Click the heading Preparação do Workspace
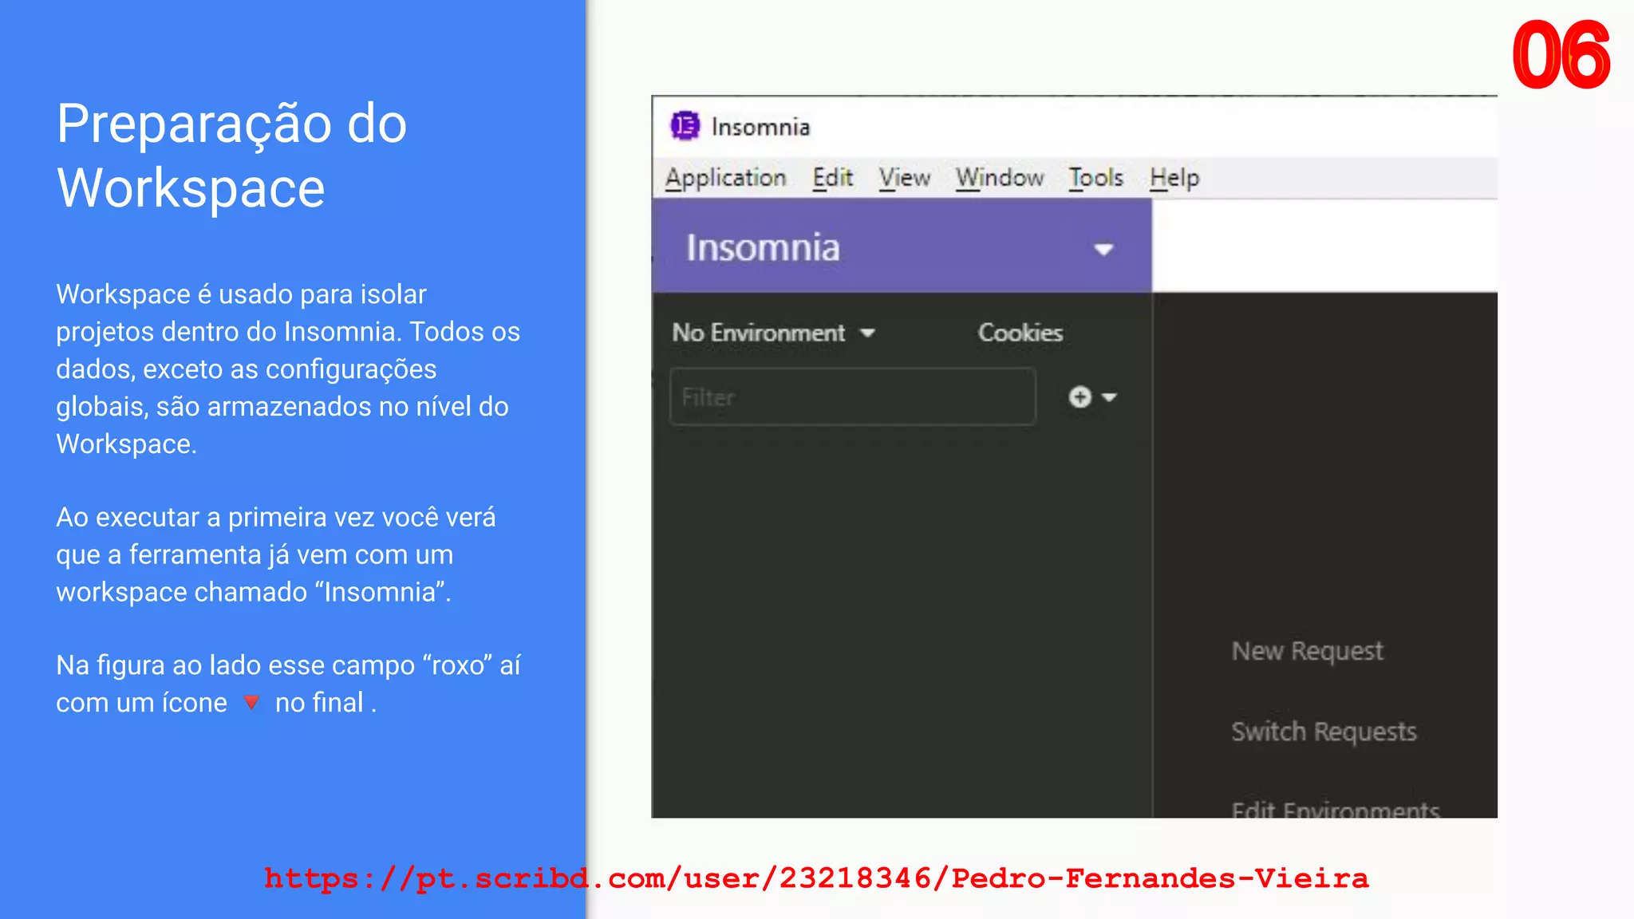The width and height of the screenshot is (1634, 919). (231, 156)
